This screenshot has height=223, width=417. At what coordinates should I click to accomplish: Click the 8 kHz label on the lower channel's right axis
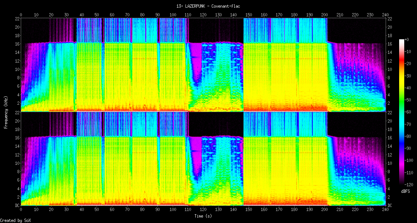[389, 172]
